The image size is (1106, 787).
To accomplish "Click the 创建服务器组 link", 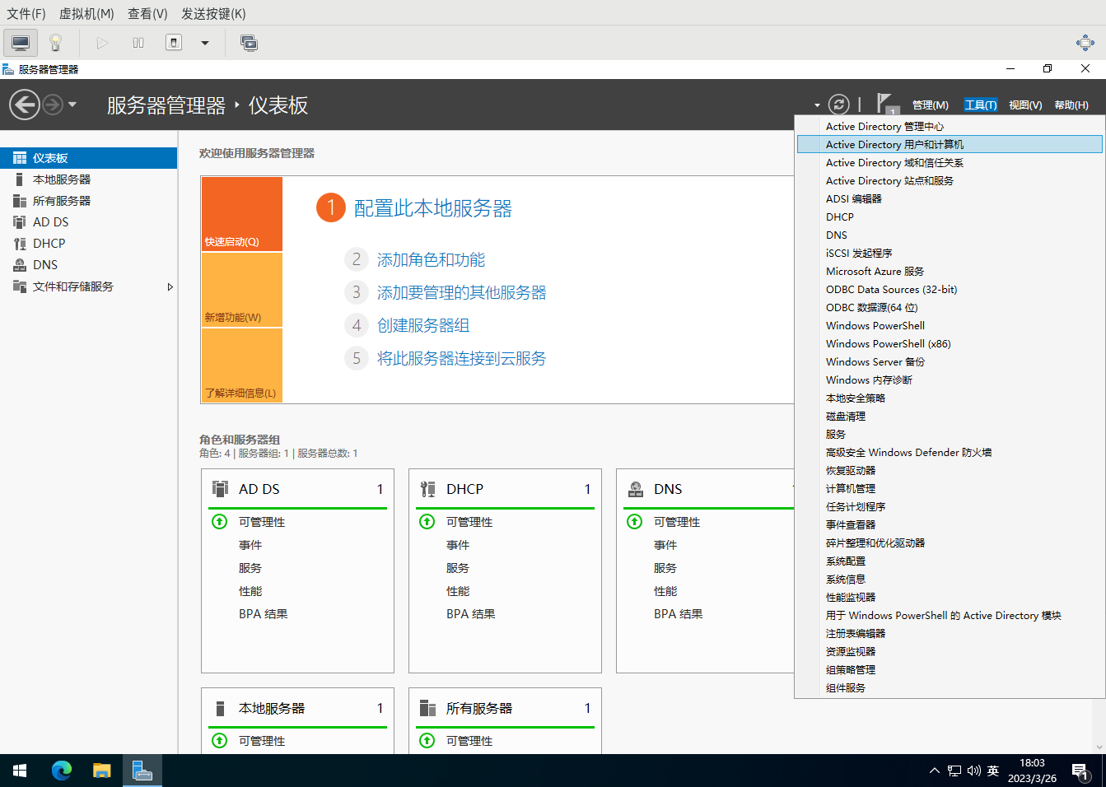I will click(x=423, y=326).
